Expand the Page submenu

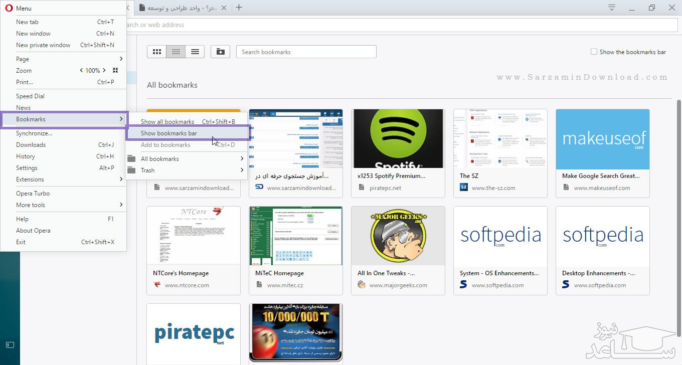tap(121, 59)
